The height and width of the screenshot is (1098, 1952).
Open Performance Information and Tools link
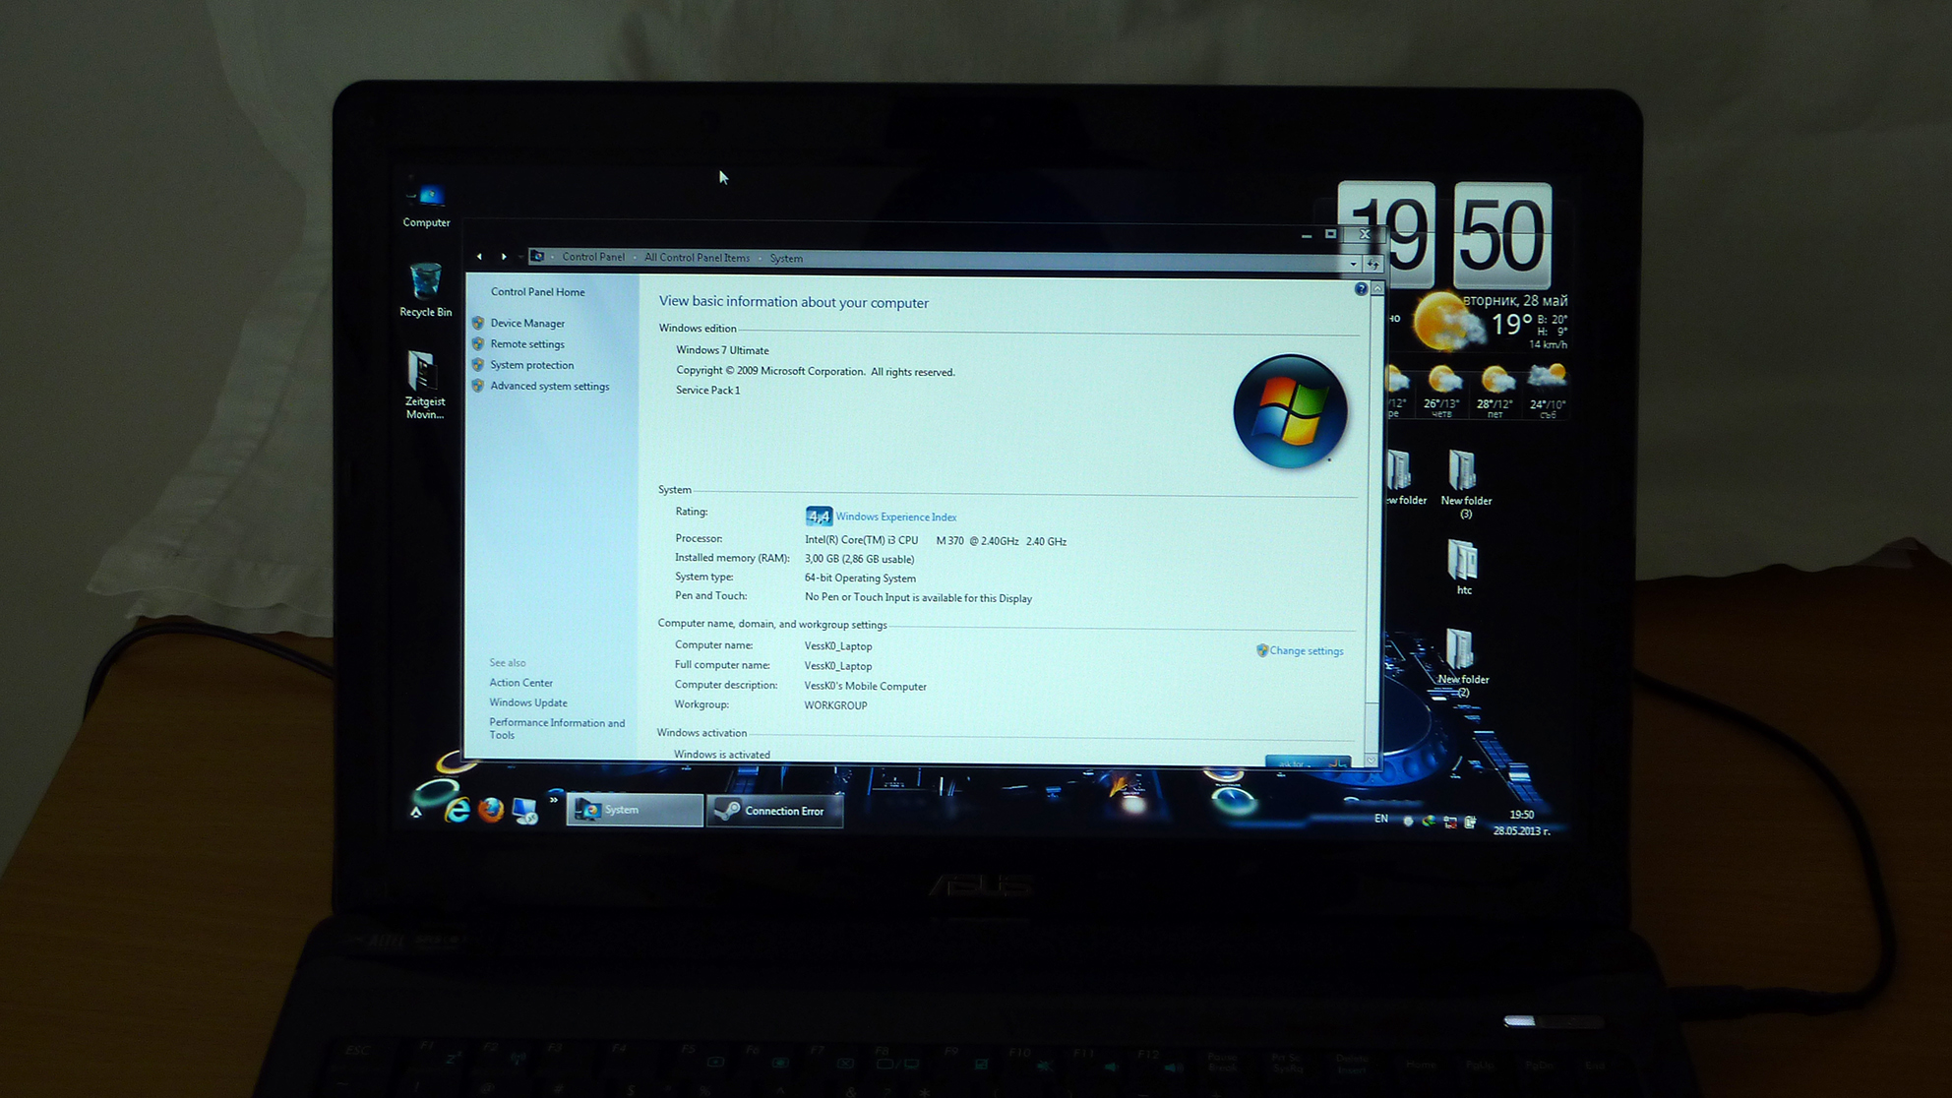pos(557,729)
